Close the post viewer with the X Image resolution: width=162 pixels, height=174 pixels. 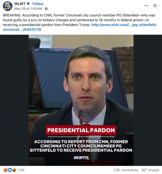pyautogui.click(x=155, y=6)
